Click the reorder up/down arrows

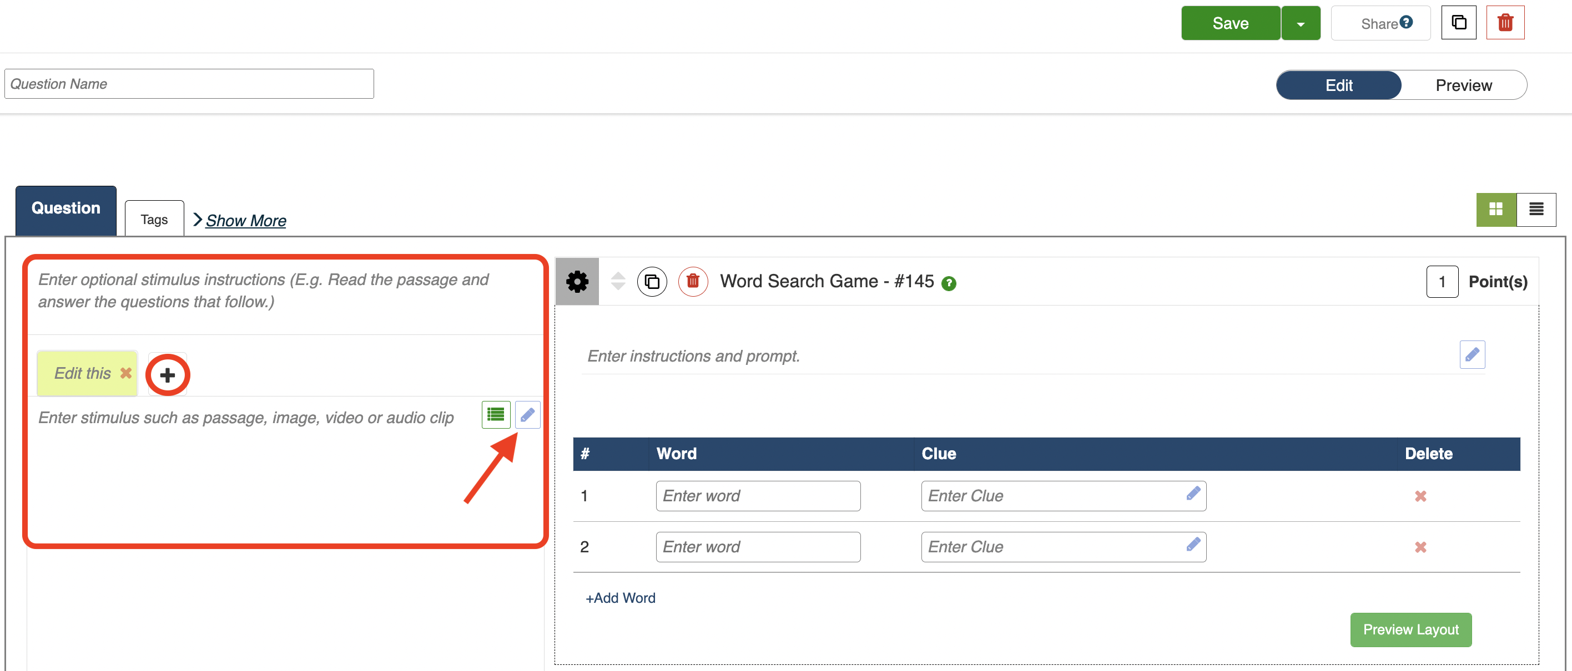point(618,281)
